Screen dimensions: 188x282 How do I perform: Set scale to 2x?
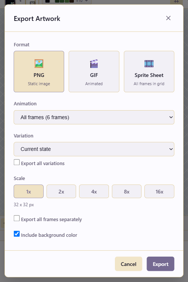(61, 192)
